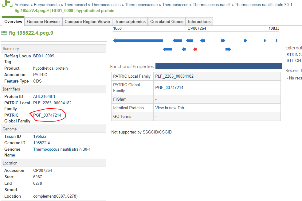Click View in new Tab for Identical Proteins

(x=170, y=108)
